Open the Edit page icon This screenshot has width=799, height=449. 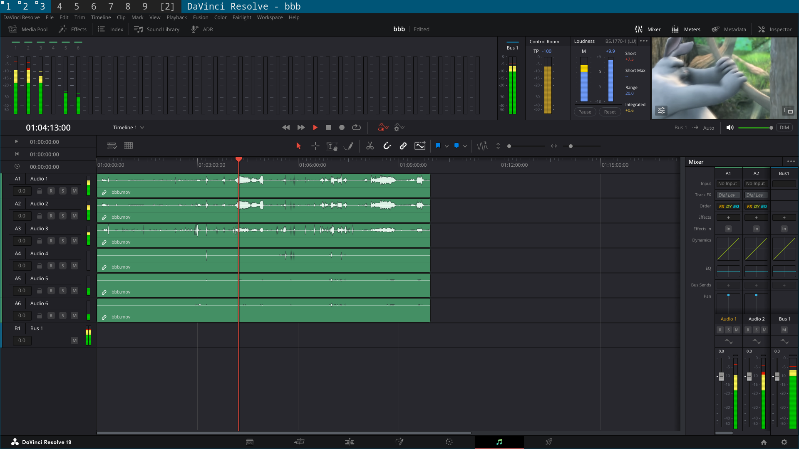350,442
